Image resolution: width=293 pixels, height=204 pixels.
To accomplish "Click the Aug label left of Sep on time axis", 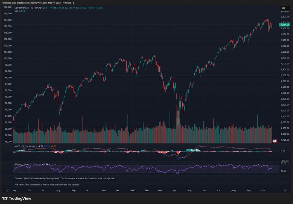I will click(x=58, y=190).
